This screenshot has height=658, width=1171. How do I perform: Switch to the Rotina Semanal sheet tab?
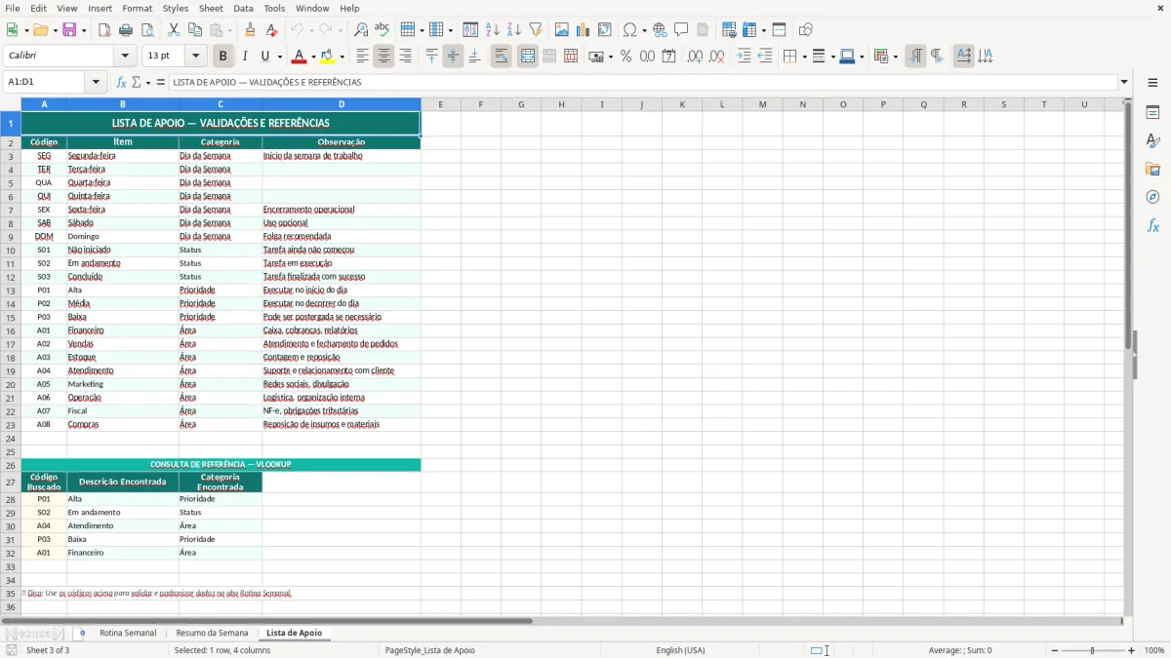(128, 633)
